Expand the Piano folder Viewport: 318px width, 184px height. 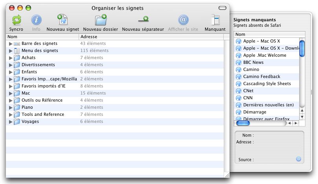[x=11, y=108]
